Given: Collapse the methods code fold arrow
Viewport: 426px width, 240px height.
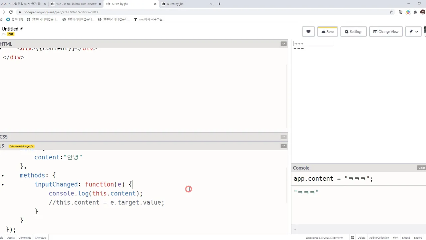Looking at the screenshot, I should click(3, 176).
